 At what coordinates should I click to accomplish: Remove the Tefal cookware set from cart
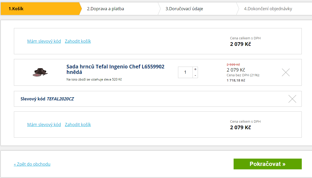[x=286, y=72]
